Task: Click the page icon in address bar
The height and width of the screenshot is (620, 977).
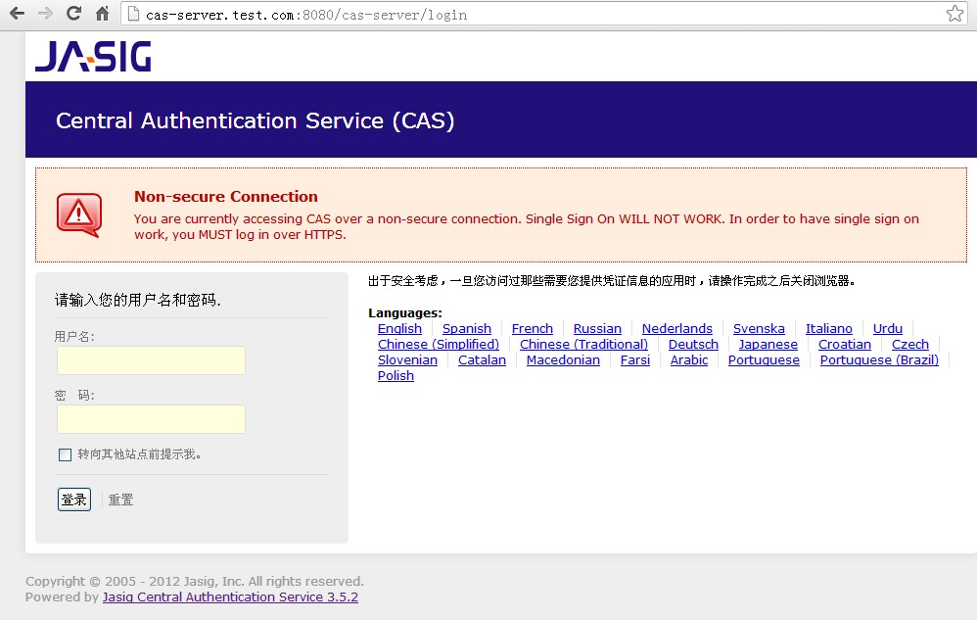Action: point(133,13)
